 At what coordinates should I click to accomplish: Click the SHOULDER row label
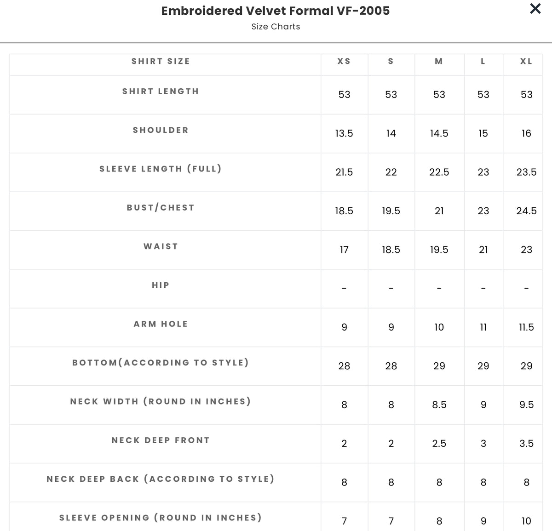point(161,130)
